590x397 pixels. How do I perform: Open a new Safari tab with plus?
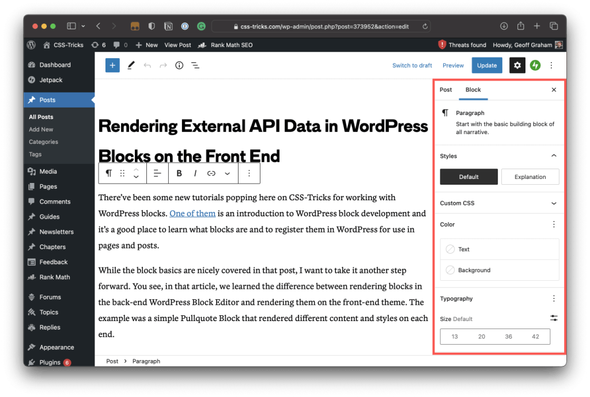pyautogui.click(x=537, y=26)
